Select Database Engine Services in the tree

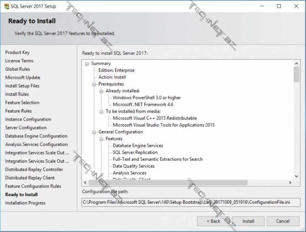(x=138, y=146)
